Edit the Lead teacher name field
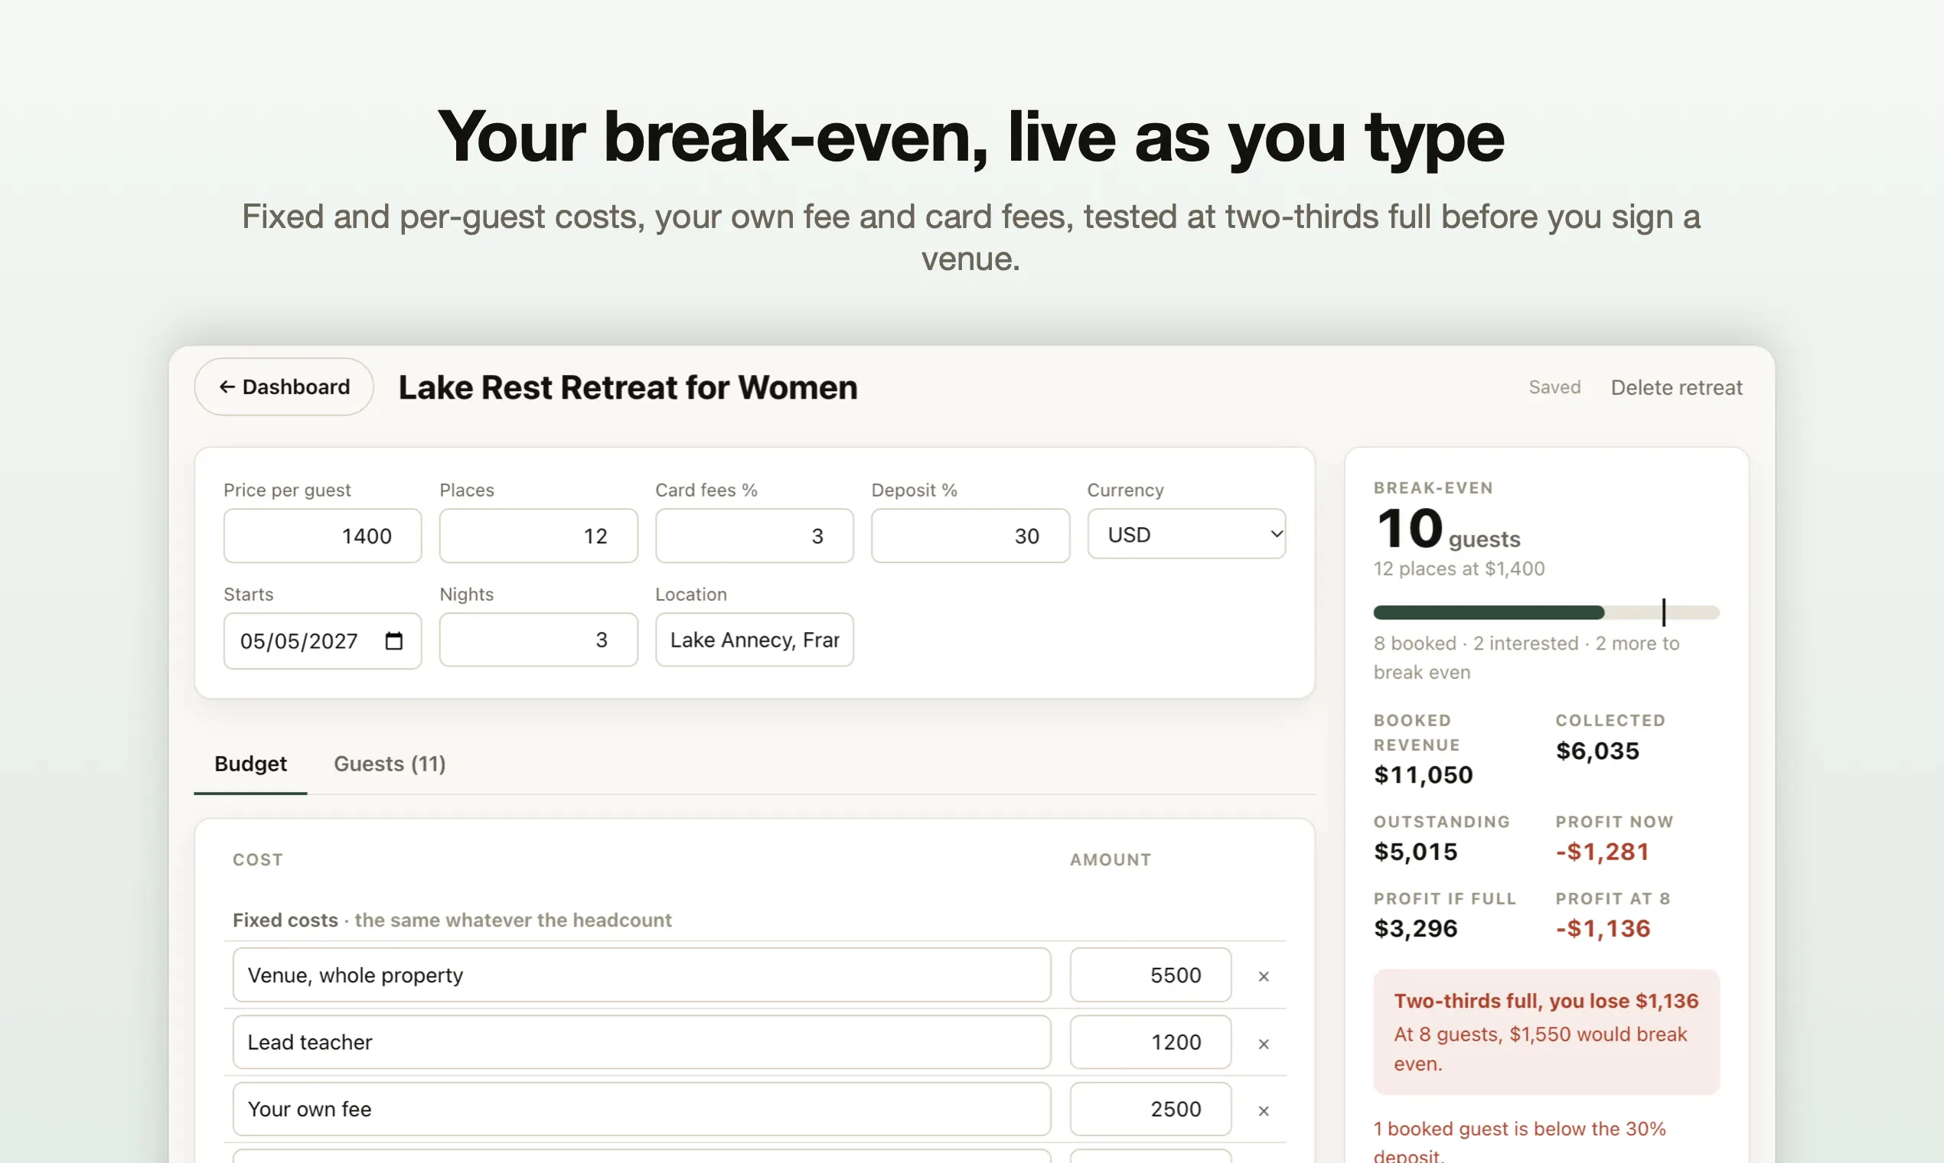Screen dimensions: 1944x1163 [641, 1042]
